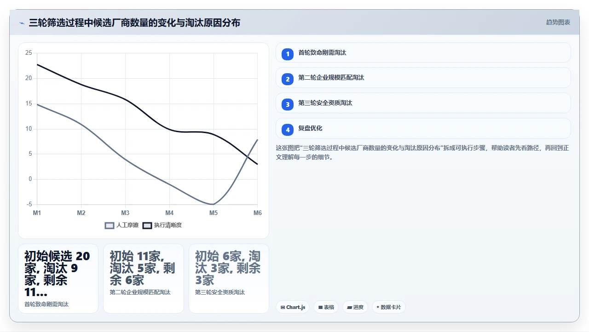Viewport: 589px width, 332px height.
Task: Click the number 3 step badge
Action: point(288,105)
